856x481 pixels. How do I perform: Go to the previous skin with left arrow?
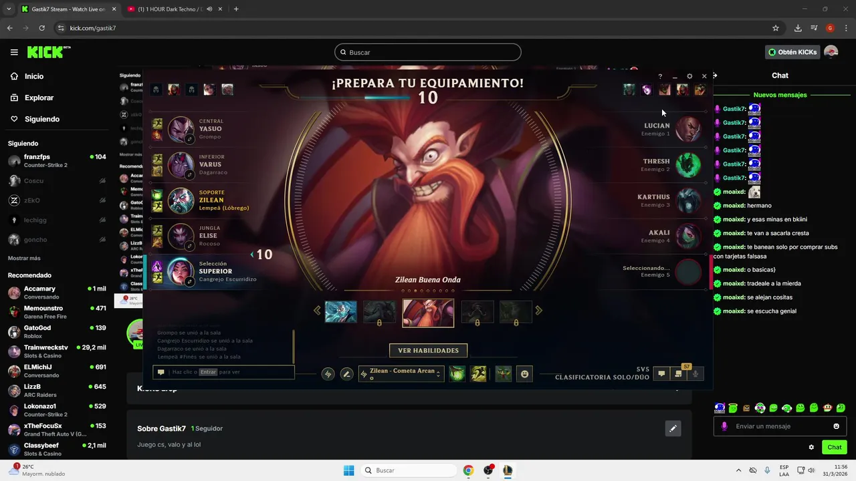click(x=317, y=310)
